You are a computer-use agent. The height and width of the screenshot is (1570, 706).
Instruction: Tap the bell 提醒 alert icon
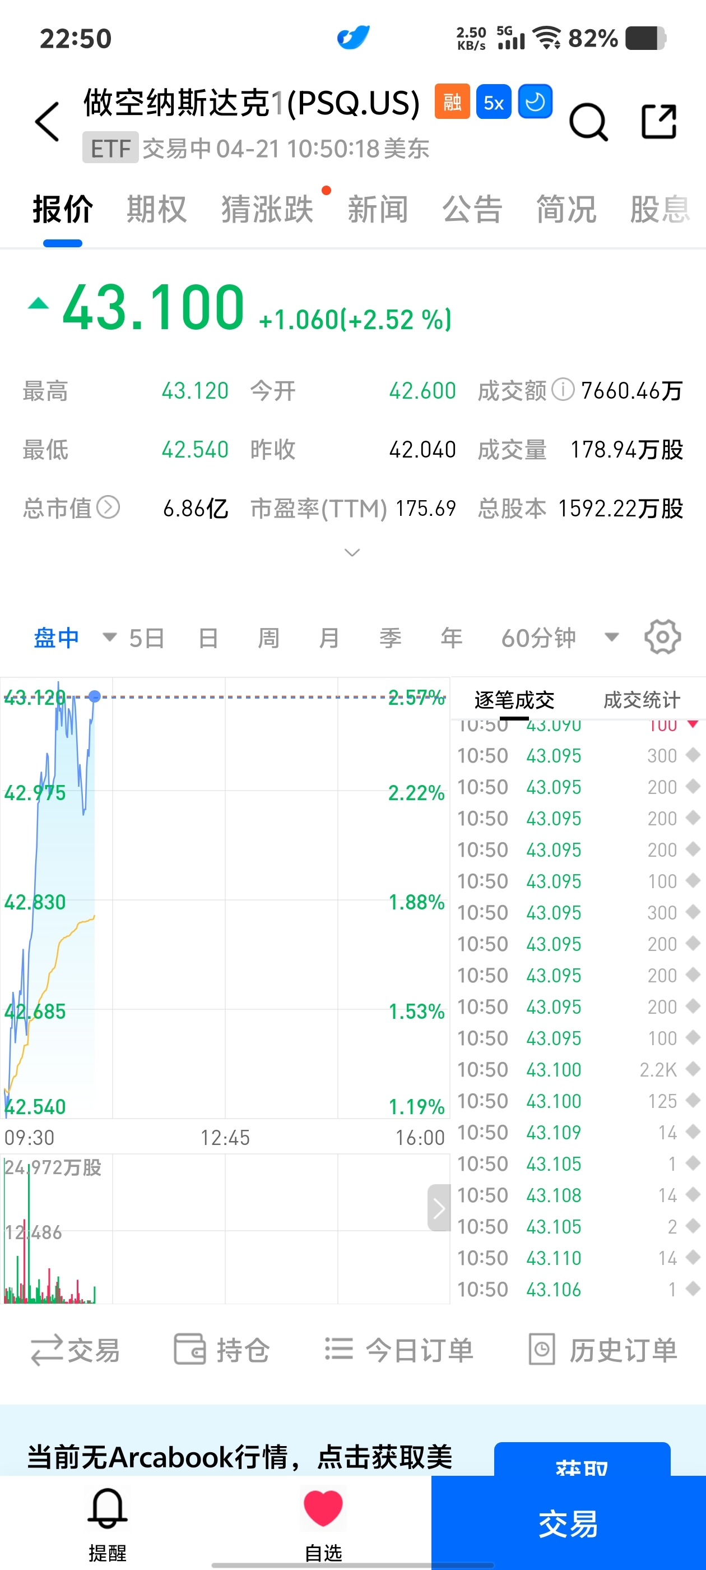(108, 1525)
